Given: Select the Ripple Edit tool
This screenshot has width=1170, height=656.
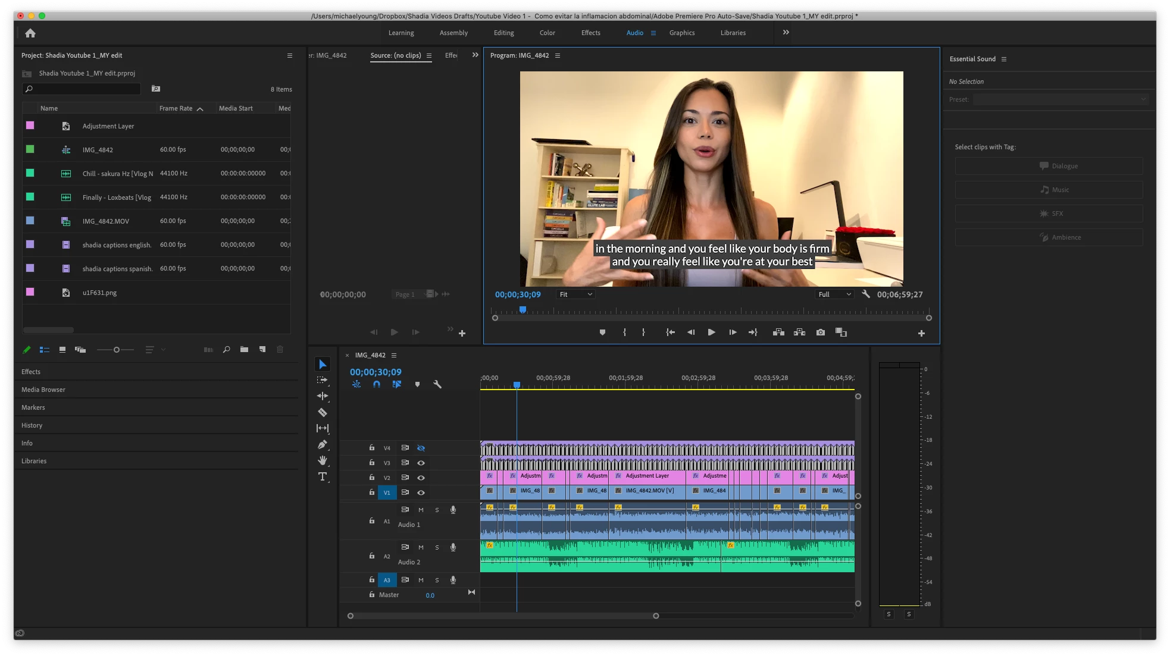Looking at the screenshot, I should tap(323, 396).
